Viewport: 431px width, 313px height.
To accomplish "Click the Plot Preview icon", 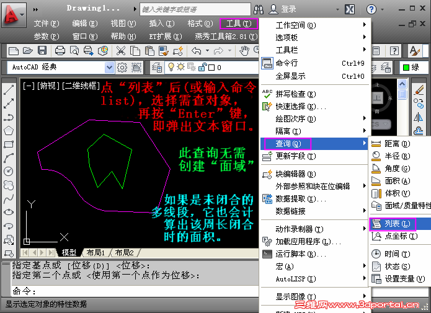I will pyautogui.click(x=74, y=51).
